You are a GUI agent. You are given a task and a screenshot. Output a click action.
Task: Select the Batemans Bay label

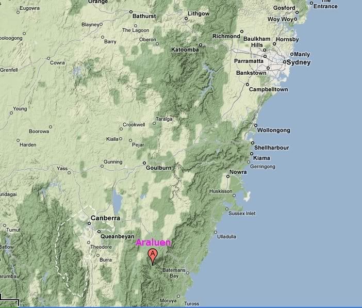tap(174, 273)
